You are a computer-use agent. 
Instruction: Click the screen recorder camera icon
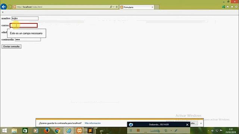(x=131, y=125)
